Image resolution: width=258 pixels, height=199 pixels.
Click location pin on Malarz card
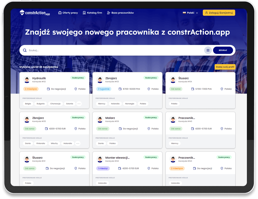pos(149,129)
